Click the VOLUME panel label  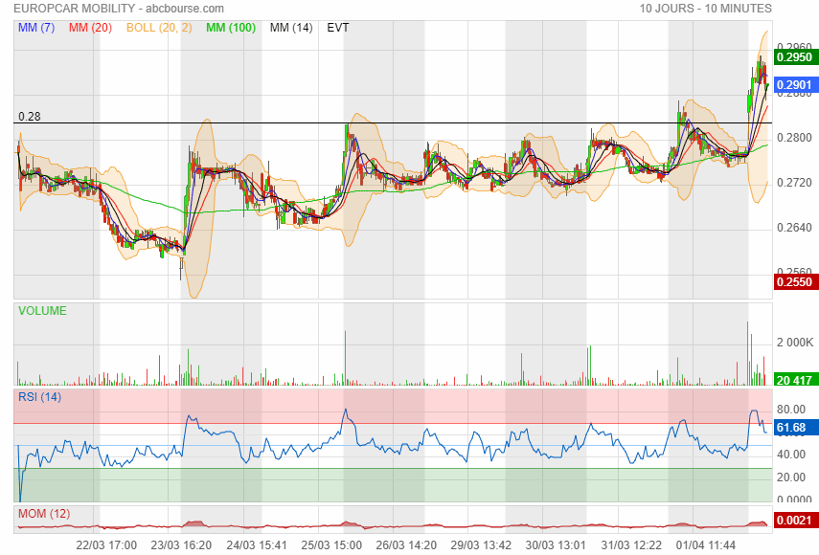[x=42, y=311]
